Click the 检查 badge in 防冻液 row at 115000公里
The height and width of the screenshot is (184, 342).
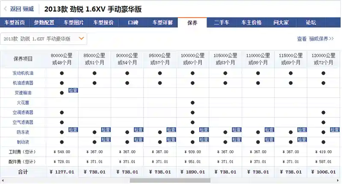pyautogui.click(x=302, y=130)
